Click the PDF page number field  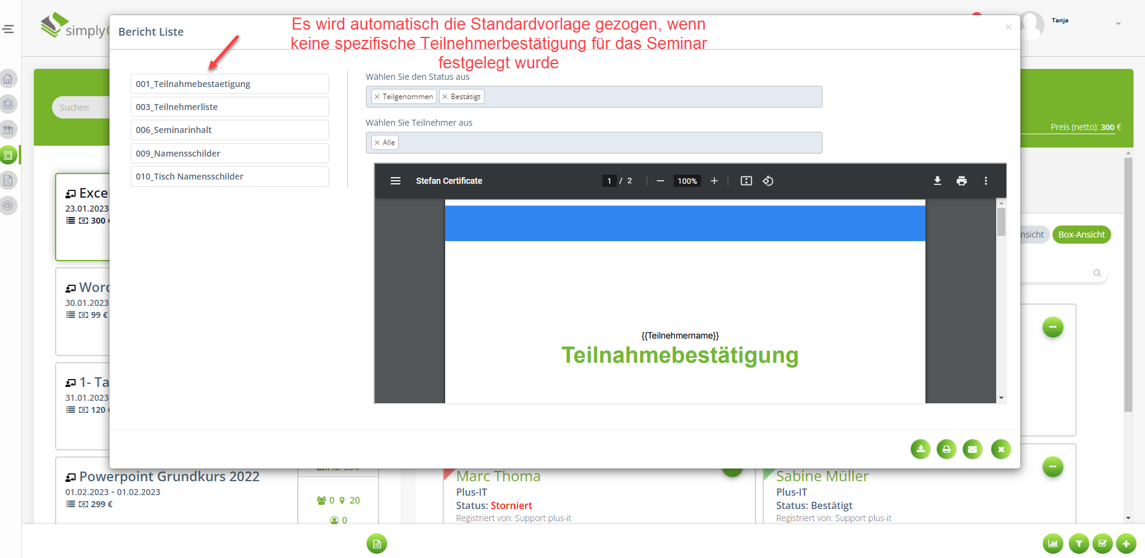click(x=609, y=181)
